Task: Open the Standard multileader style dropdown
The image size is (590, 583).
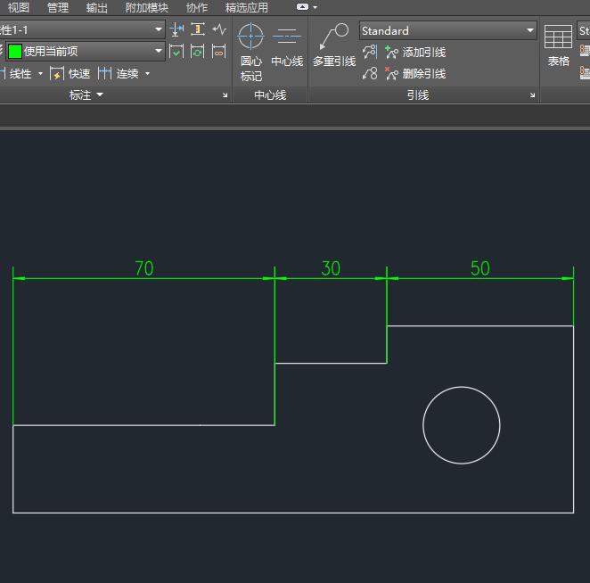Action: pos(447,30)
